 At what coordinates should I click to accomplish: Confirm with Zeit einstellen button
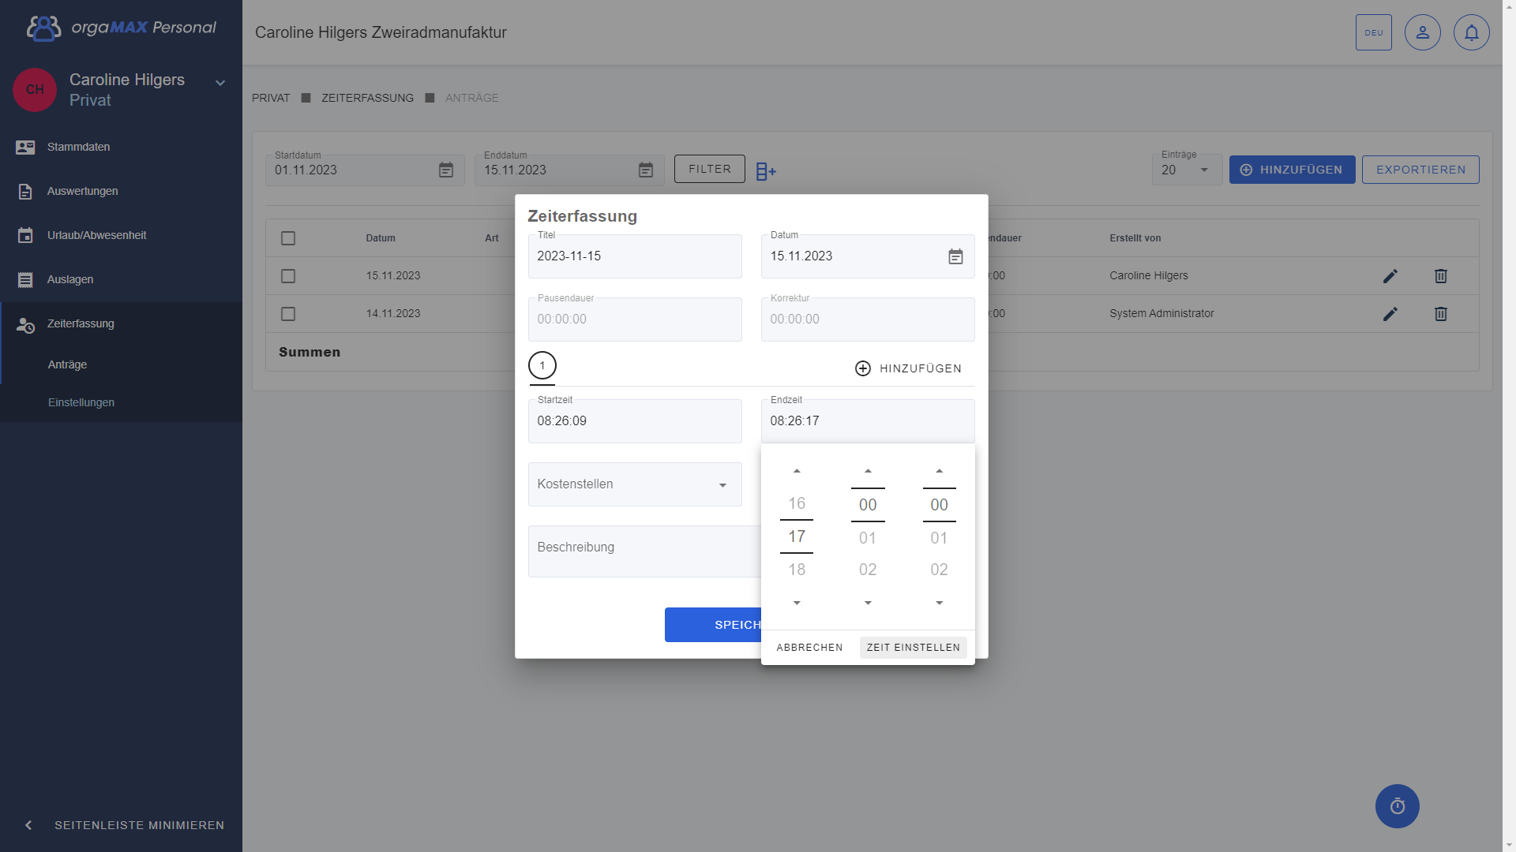point(913,648)
